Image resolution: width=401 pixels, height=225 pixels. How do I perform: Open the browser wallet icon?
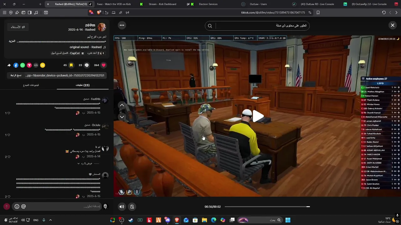[x=23, y=12]
